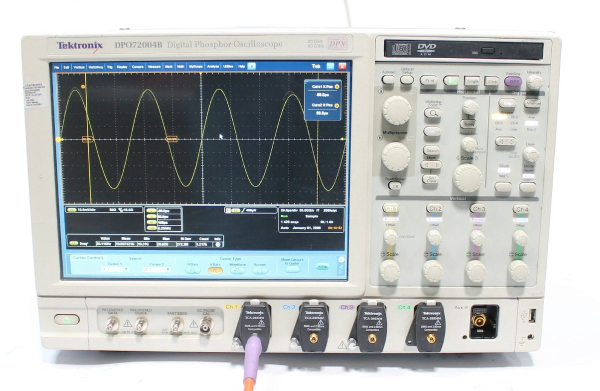Open the Help menu
Viewport: 600px width, 391px height.
(x=241, y=66)
